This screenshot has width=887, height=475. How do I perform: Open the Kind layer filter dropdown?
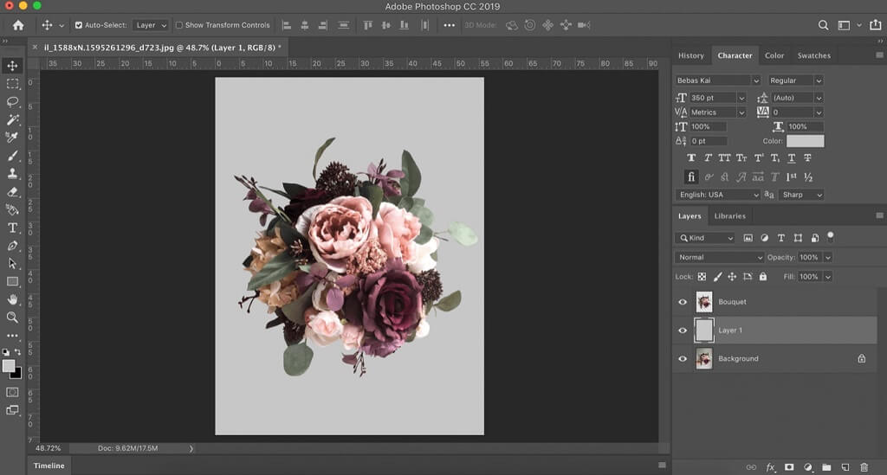click(704, 238)
